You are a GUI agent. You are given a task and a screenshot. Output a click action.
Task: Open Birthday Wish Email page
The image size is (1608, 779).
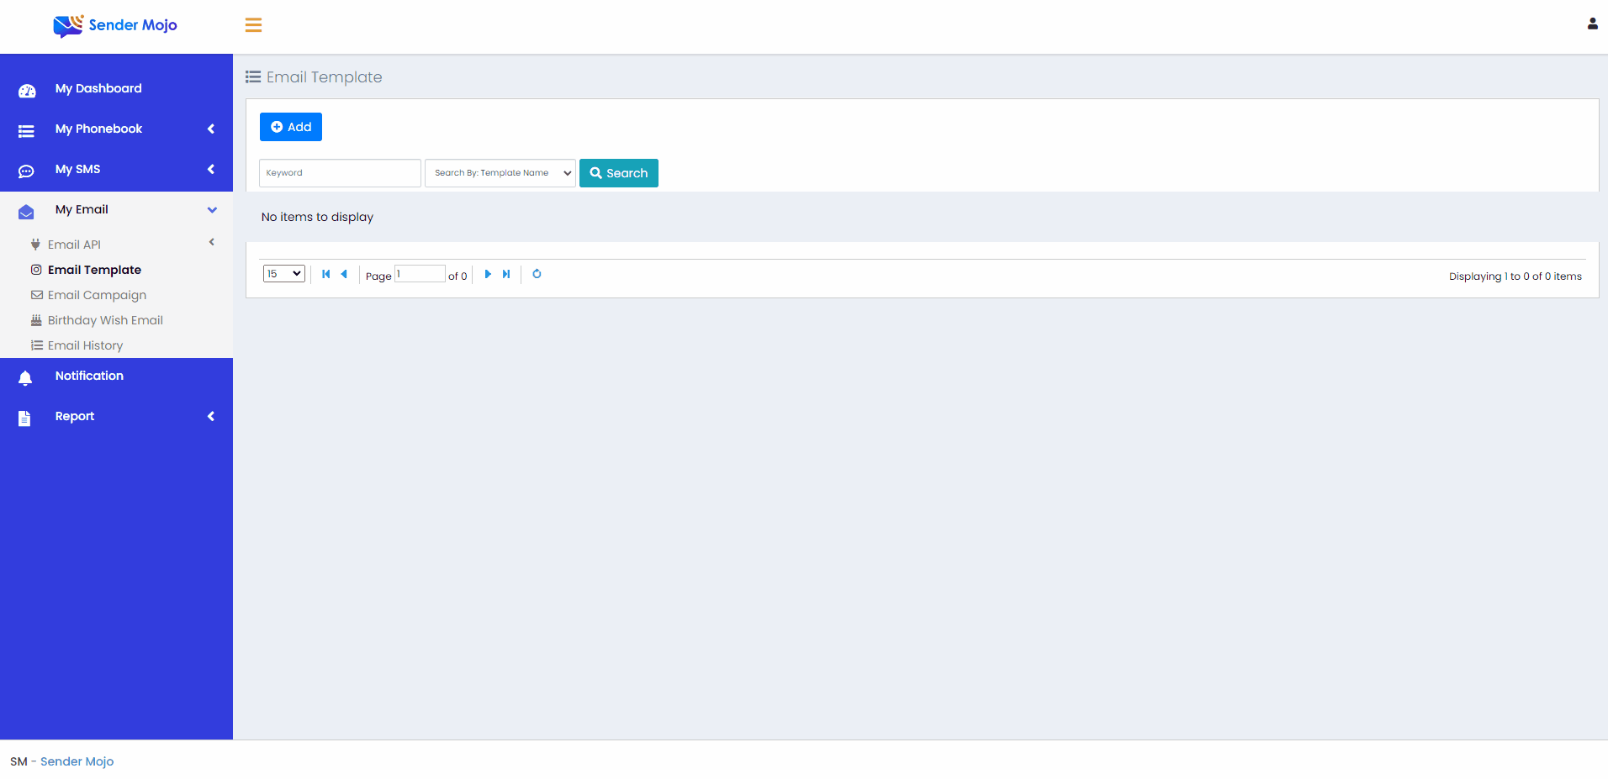105,320
